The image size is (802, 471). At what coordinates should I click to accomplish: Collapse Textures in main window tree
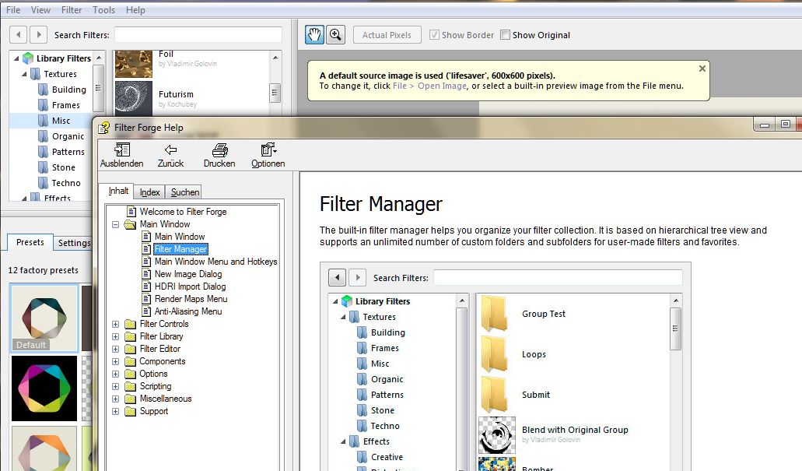pyautogui.click(x=24, y=74)
